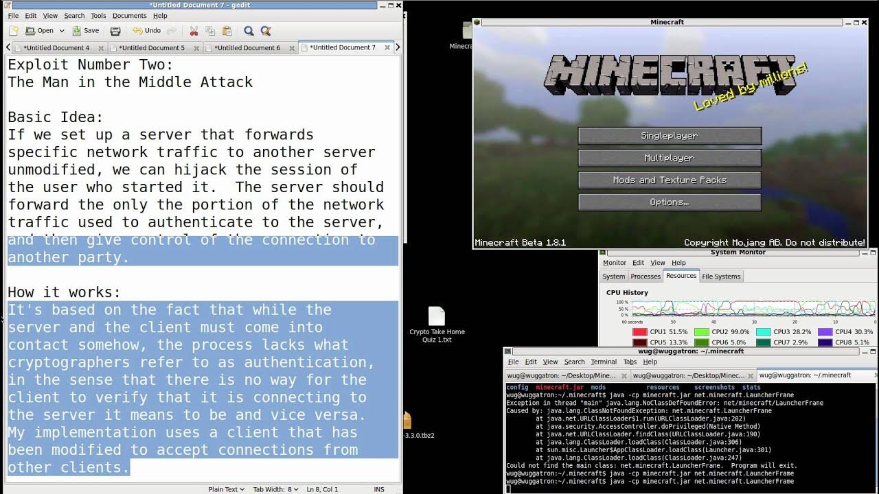The height and width of the screenshot is (494, 879).
Task: Undo the last edit in gedit
Action: (x=146, y=31)
